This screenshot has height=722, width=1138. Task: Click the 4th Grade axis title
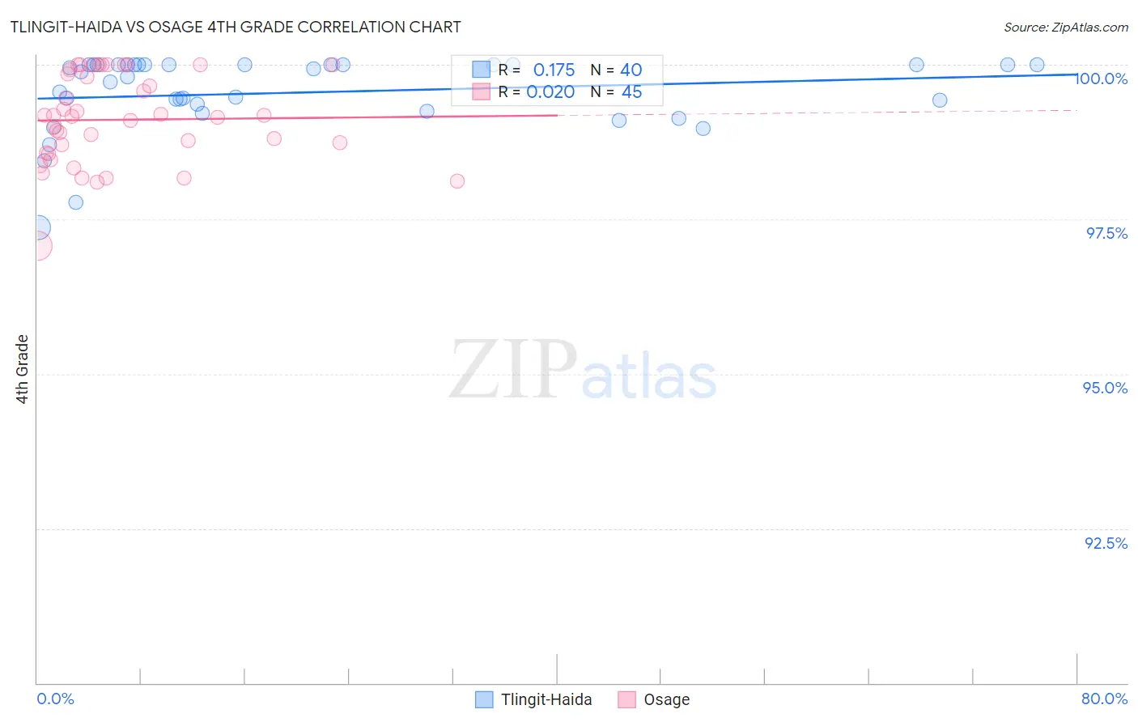pyautogui.click(x=22, y=369)
